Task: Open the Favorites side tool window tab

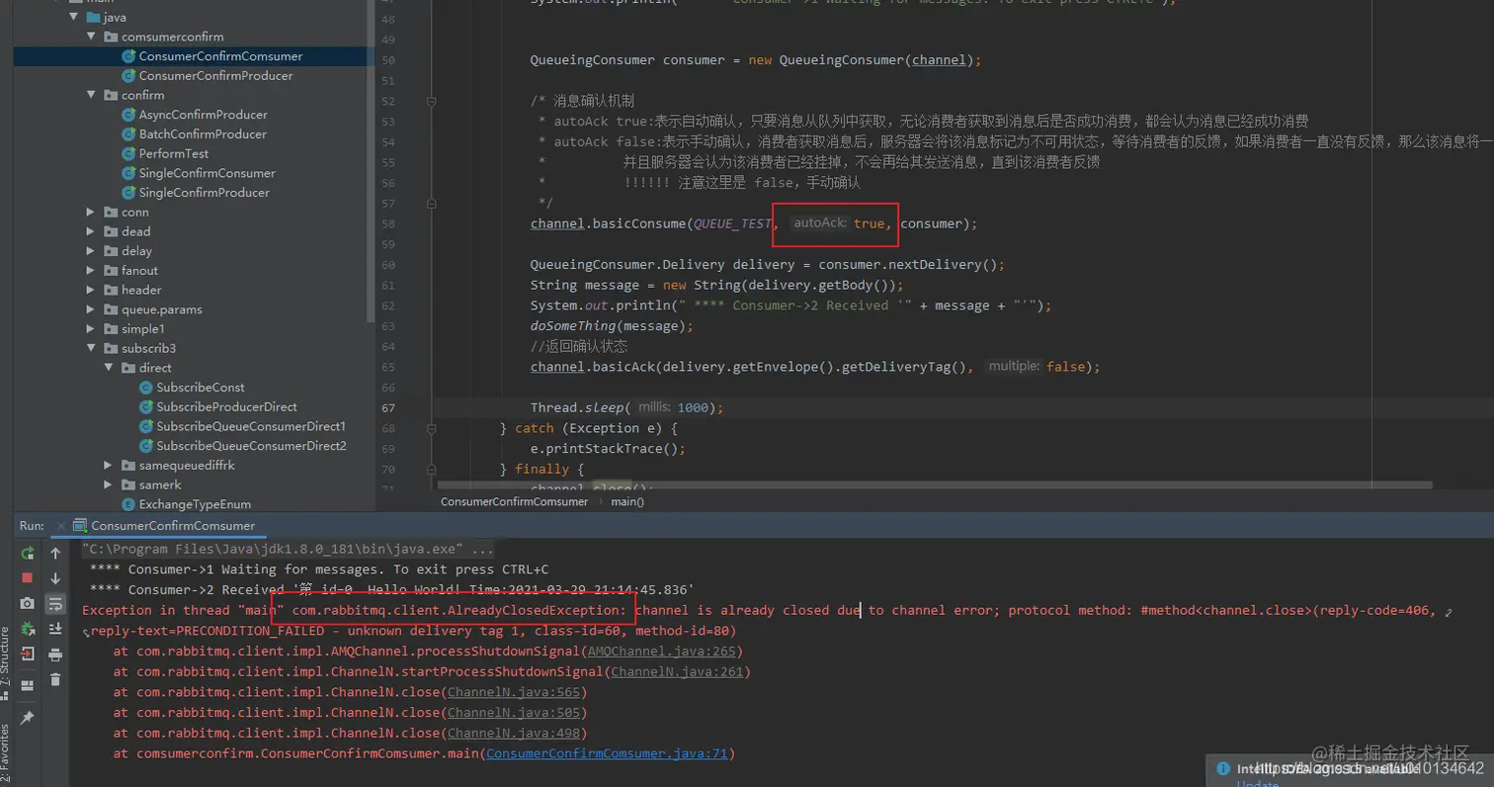Action: tap(5, 751)
